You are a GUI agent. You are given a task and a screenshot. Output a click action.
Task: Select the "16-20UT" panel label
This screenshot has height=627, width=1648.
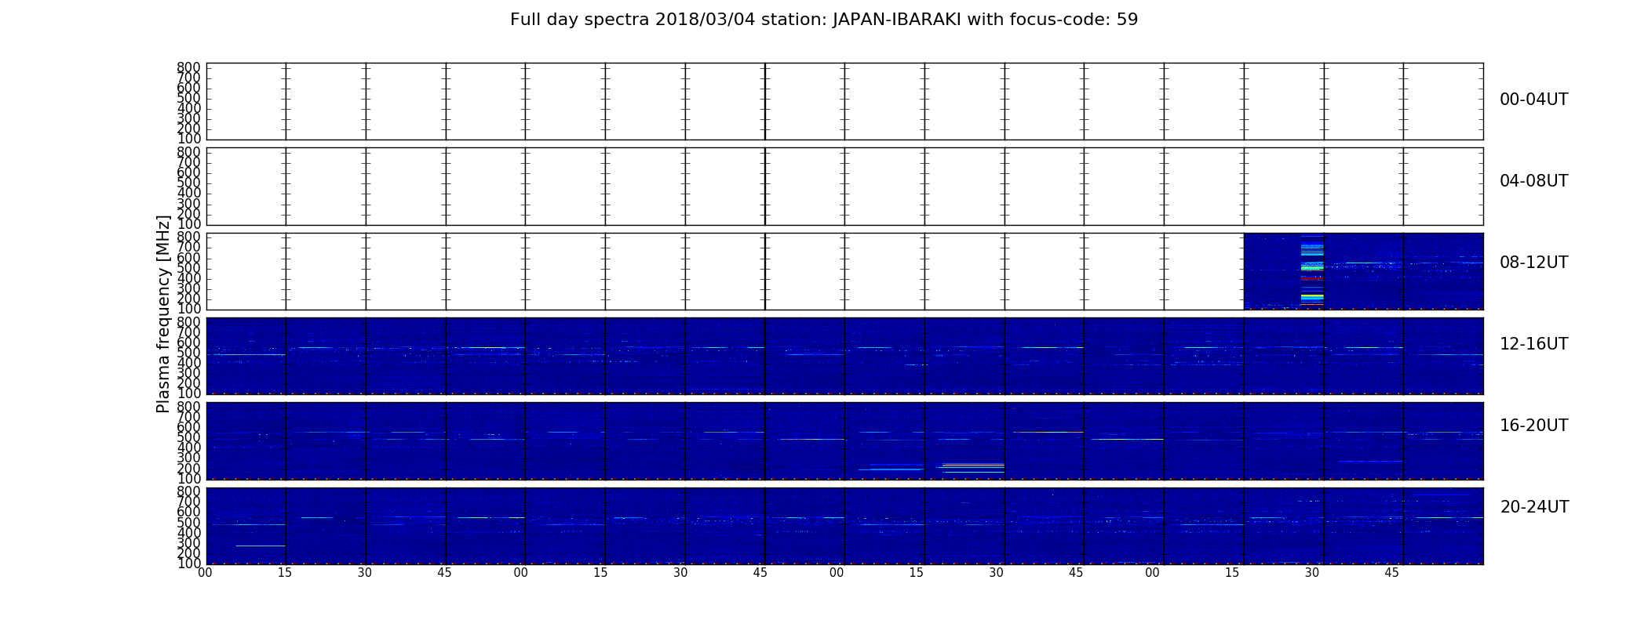[x=1533, y=426]
